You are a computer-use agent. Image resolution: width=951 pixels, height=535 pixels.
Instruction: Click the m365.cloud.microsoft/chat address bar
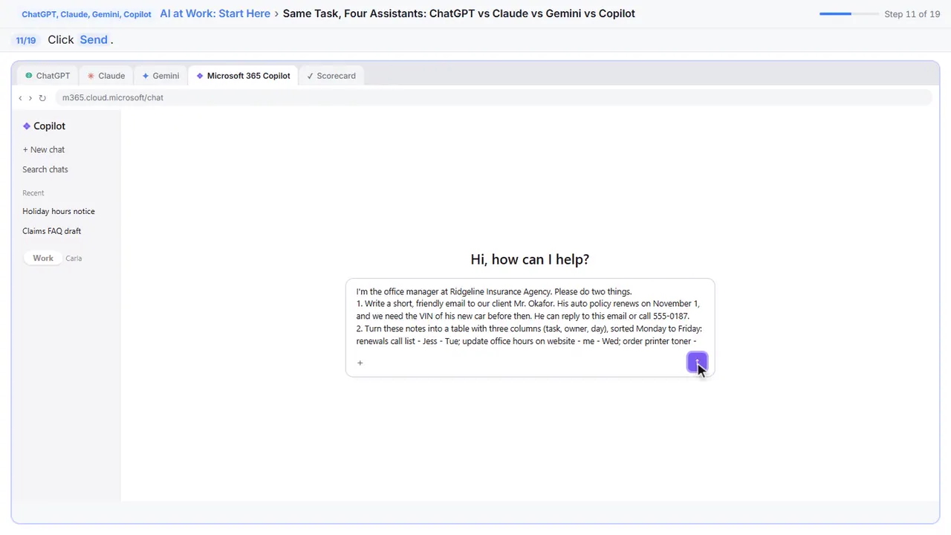(x=494, y=97)
